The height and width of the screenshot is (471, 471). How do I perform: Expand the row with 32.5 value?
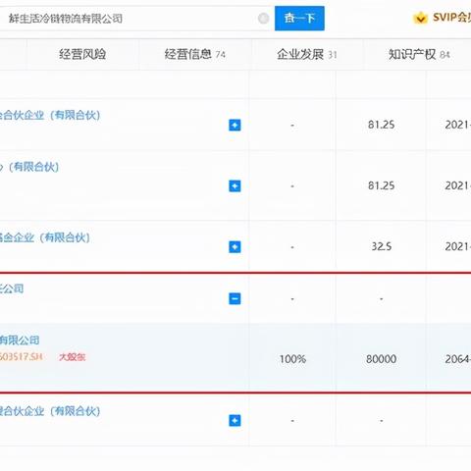(235, 246)
